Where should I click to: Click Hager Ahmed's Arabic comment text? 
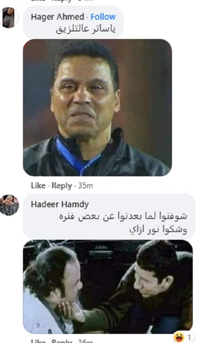tap(86, 29)
